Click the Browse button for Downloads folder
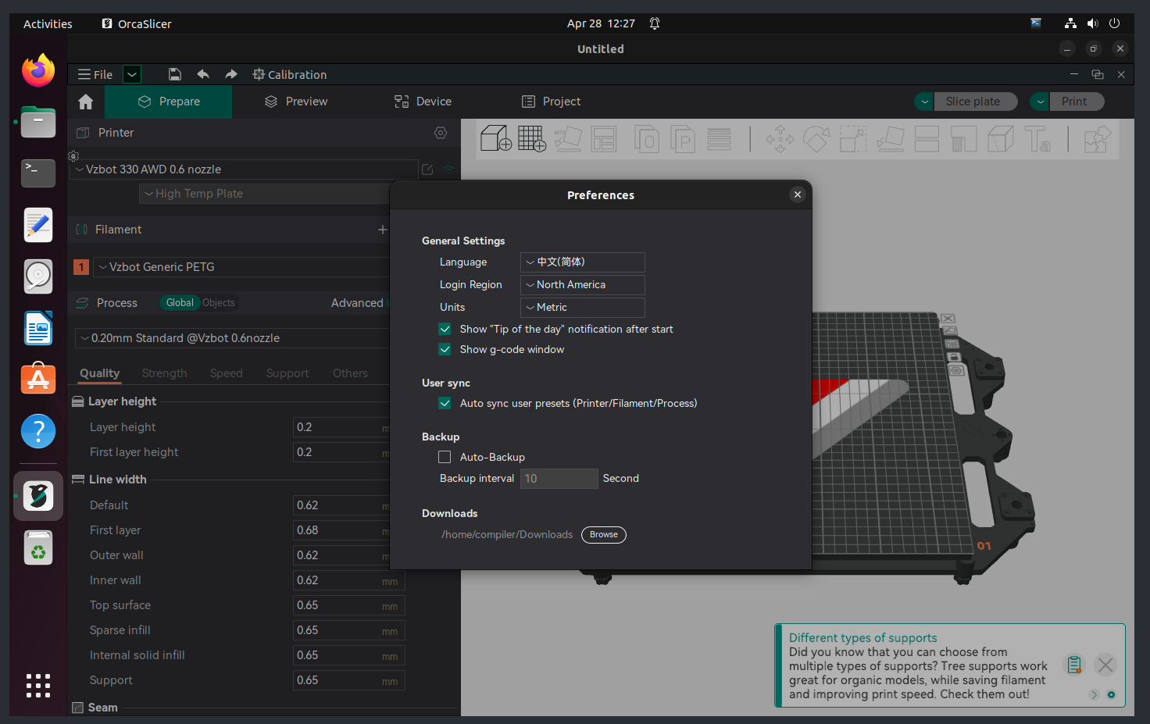This screenshot has height=724, width=1150. (x=603, y=534)
